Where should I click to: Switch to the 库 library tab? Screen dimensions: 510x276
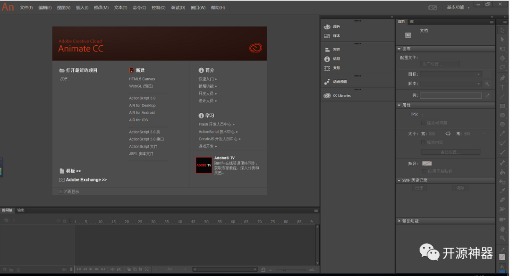(x=412, y=22)
